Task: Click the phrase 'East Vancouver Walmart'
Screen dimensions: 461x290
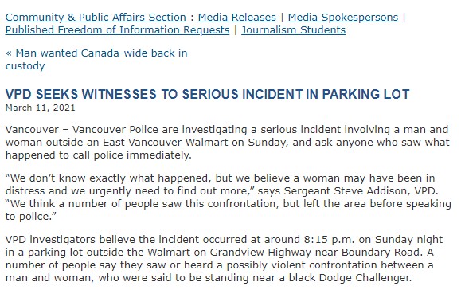Action: coord(166,143)
